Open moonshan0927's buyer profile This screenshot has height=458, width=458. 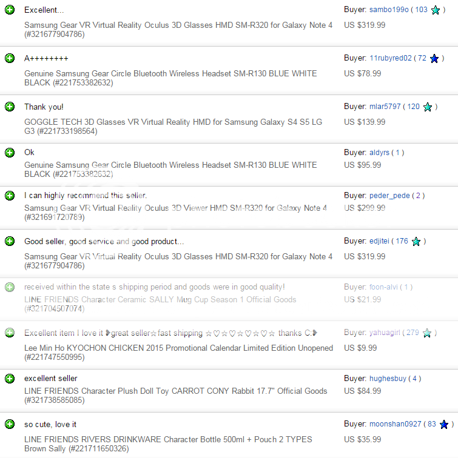(x=395, y=424)
